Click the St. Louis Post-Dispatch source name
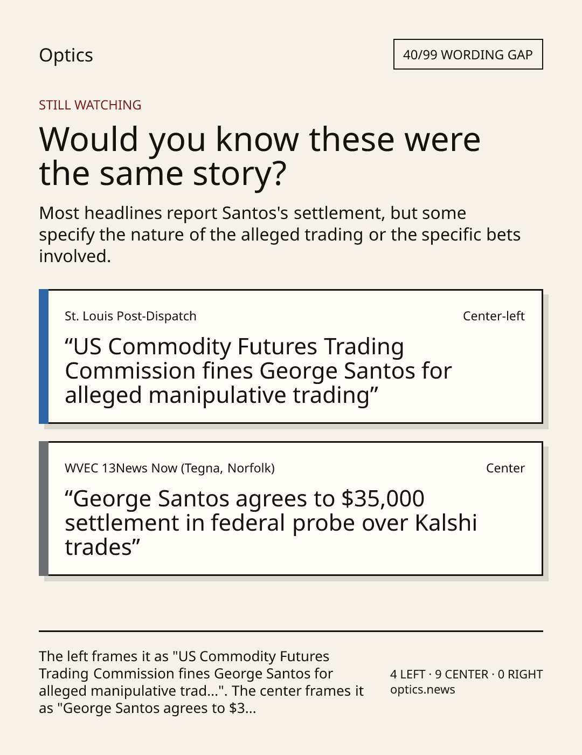 tap(130, 316)
